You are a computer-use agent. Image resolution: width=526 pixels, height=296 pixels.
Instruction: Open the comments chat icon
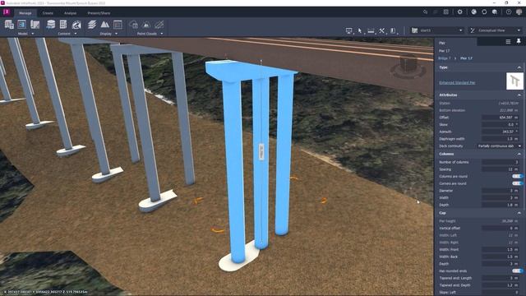point(495,12)
